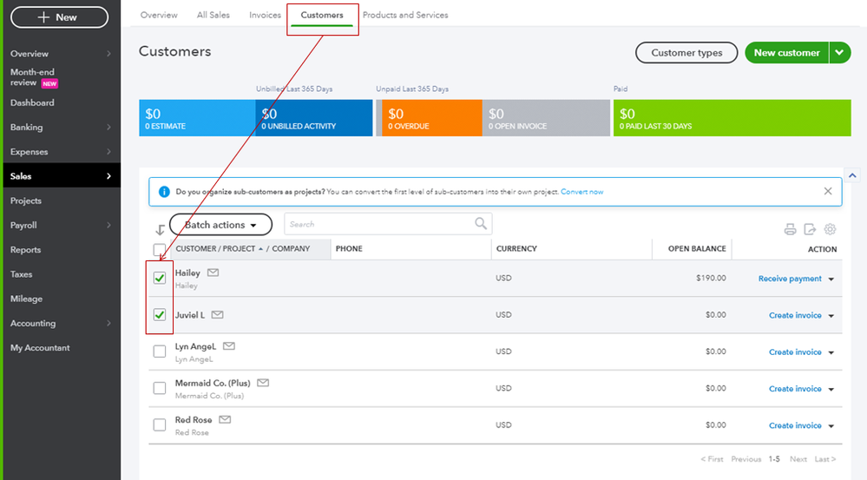Image resolution: width=867 pixels, height=480 pixels.
Task: Open Lyn AngeL's action dropdown arrow
Action: pos(831,352)
